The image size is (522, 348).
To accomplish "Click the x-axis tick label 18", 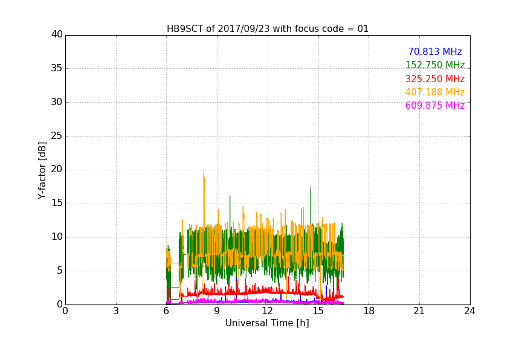I will point(369,311).
